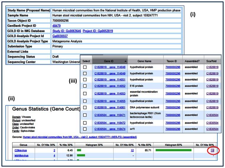Click the Order taxonomy label link
Viewport: 225px width, 168px height.
click(x=15, y=128)
